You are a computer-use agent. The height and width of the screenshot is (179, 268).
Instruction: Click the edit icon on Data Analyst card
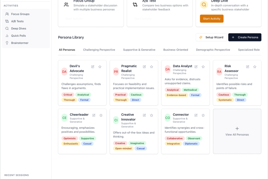196,67
